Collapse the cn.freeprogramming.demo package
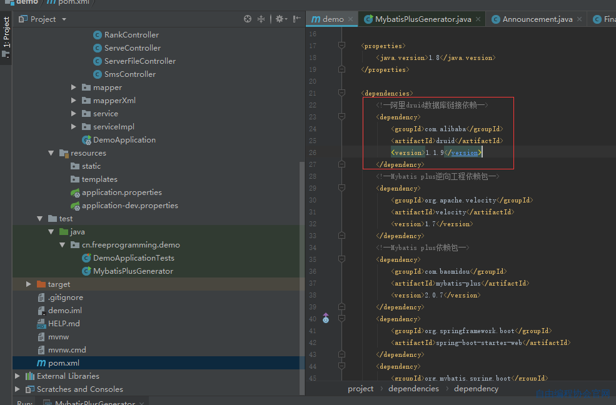Viewport: 616px width, 405px height. [x=62, y=245]
